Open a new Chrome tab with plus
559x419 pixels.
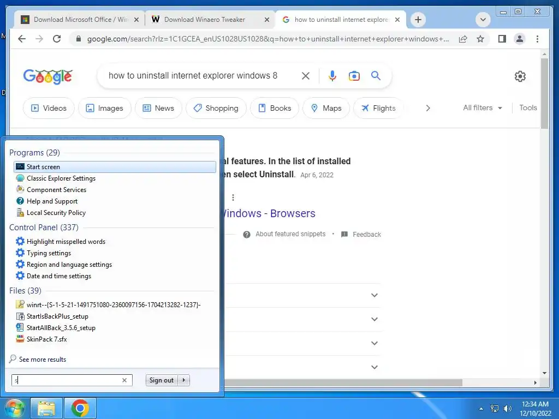[x=418, y=20]
